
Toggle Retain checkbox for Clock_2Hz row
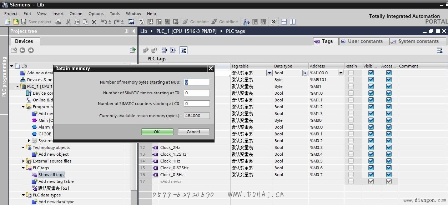click(x=351, y=147)
